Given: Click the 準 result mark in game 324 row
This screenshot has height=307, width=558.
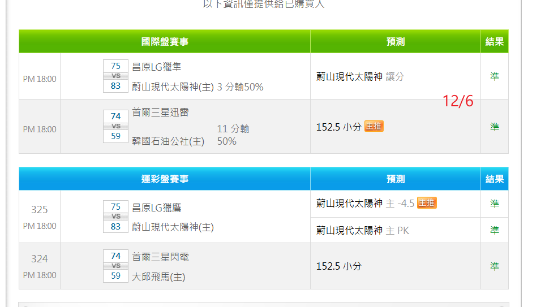Looking at the screenshot, I should [495, 266].
